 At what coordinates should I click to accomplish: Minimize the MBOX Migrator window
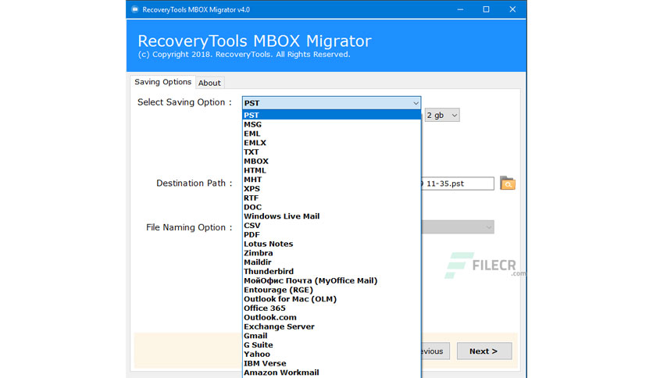[x=460, y=9]
